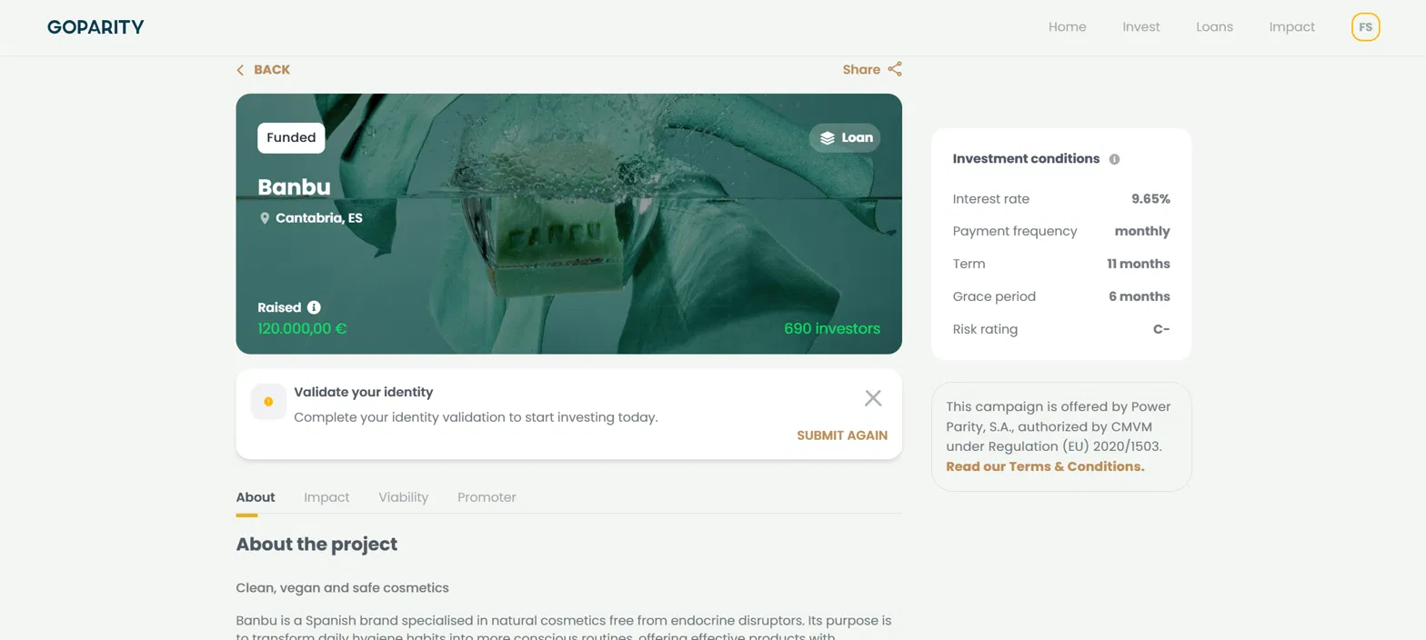
Task: Select the About tab
Action: (256, 497)
